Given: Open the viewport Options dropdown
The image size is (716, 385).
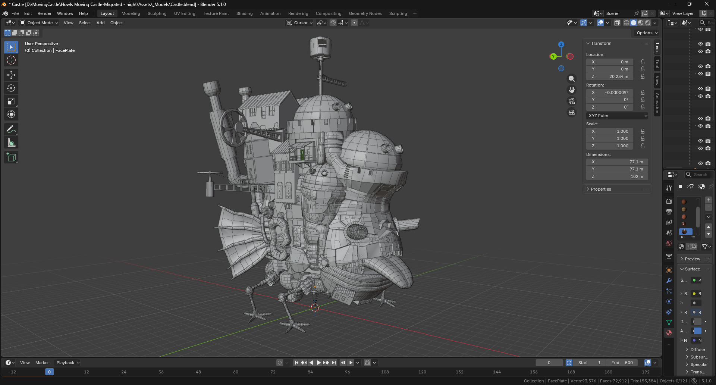Looking at the screenshot, I should tap(647, 33).
